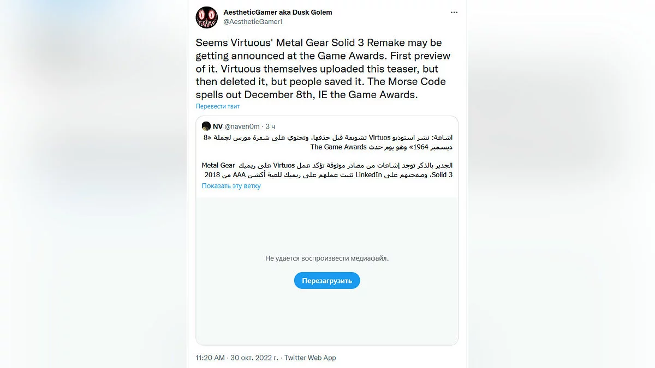Image resolution: width=655 pixels, height=368 pixels.
Task: Open the quoted tweet's "3 ч" timestamp
Action: click(270, 126)
